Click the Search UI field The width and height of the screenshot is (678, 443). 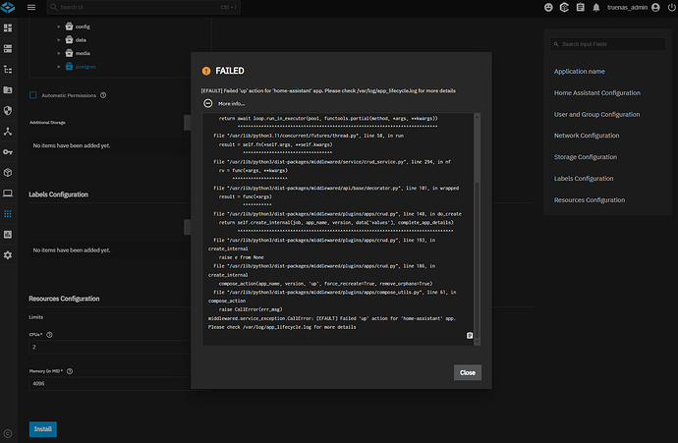click(x=143, y=7)
